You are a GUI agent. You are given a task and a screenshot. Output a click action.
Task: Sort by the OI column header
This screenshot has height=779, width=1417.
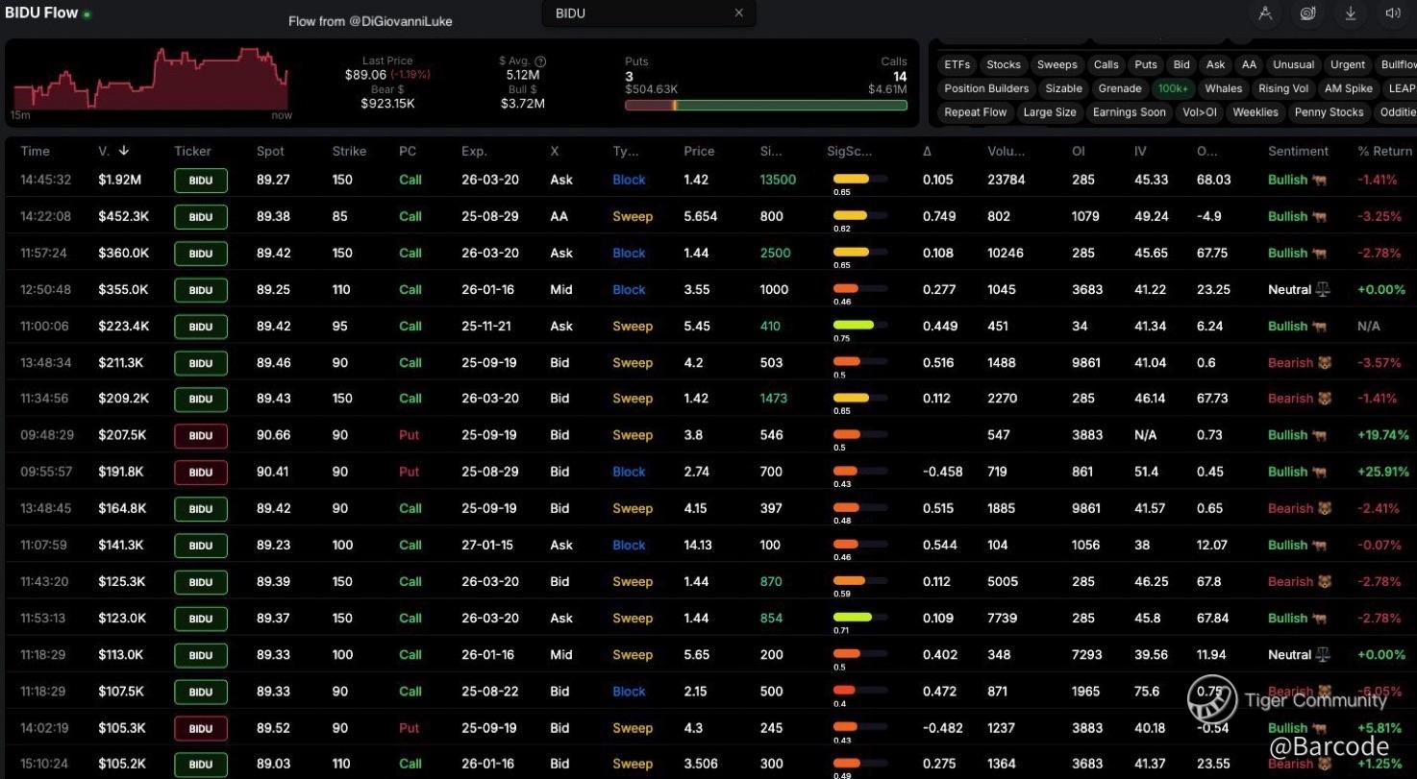click(1080, 151)
